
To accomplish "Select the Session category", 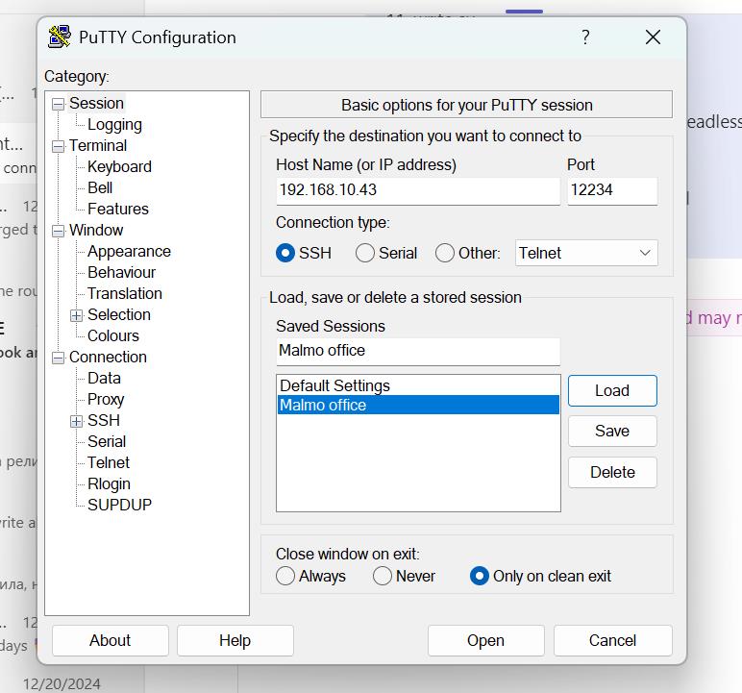I will coord(96,103).
